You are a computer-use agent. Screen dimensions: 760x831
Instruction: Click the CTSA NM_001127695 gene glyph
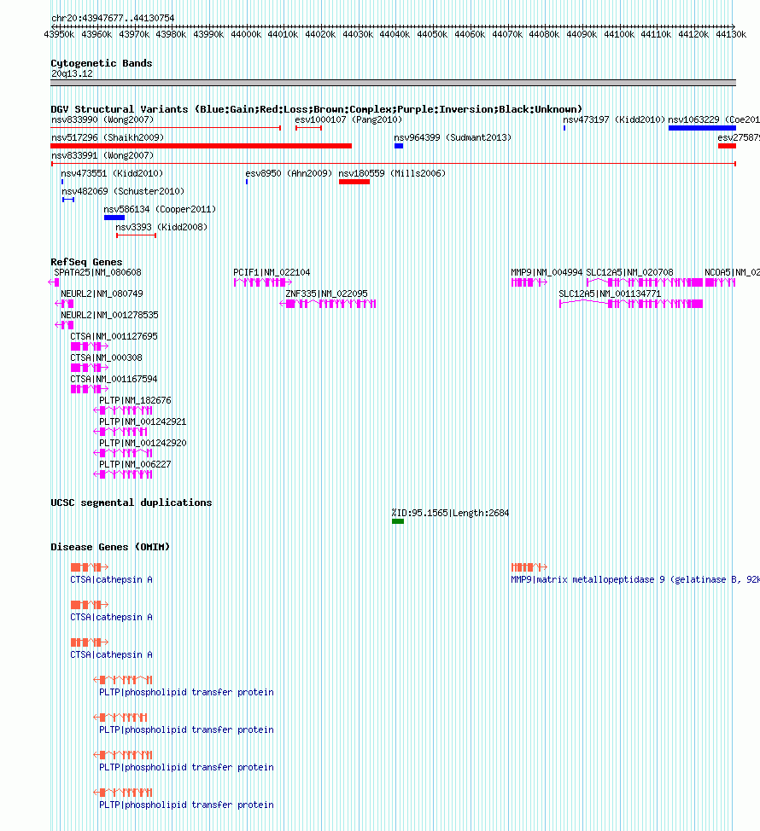point(90,346)
